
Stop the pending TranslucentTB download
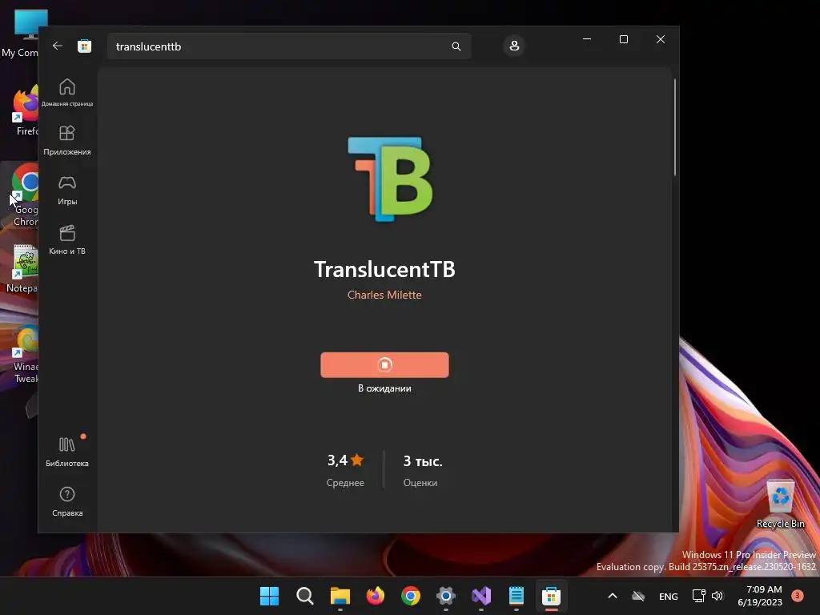[384, 364]
